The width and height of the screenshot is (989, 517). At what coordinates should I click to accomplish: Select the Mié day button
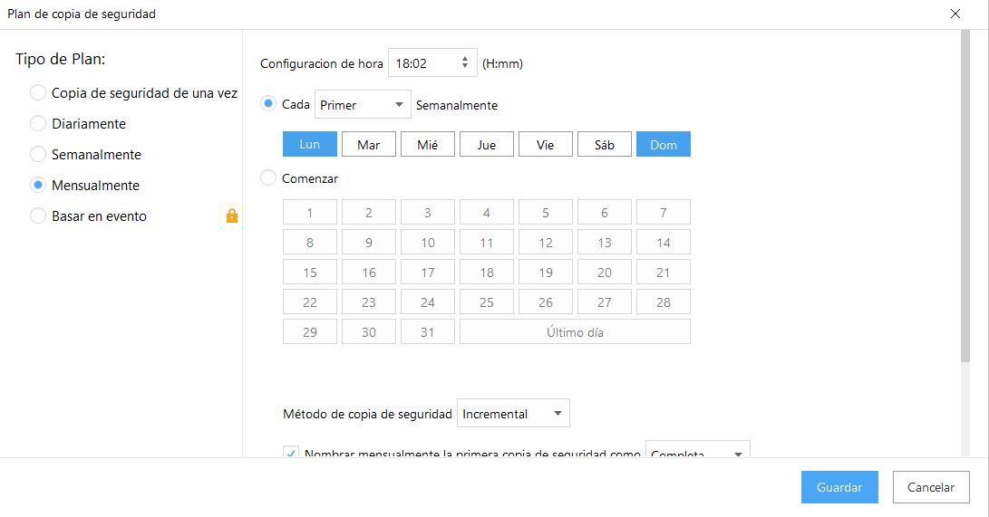427,144
